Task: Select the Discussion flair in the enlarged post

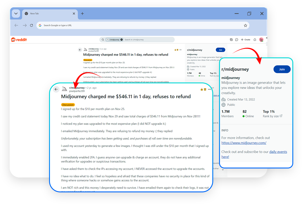Action: (68, 105)
